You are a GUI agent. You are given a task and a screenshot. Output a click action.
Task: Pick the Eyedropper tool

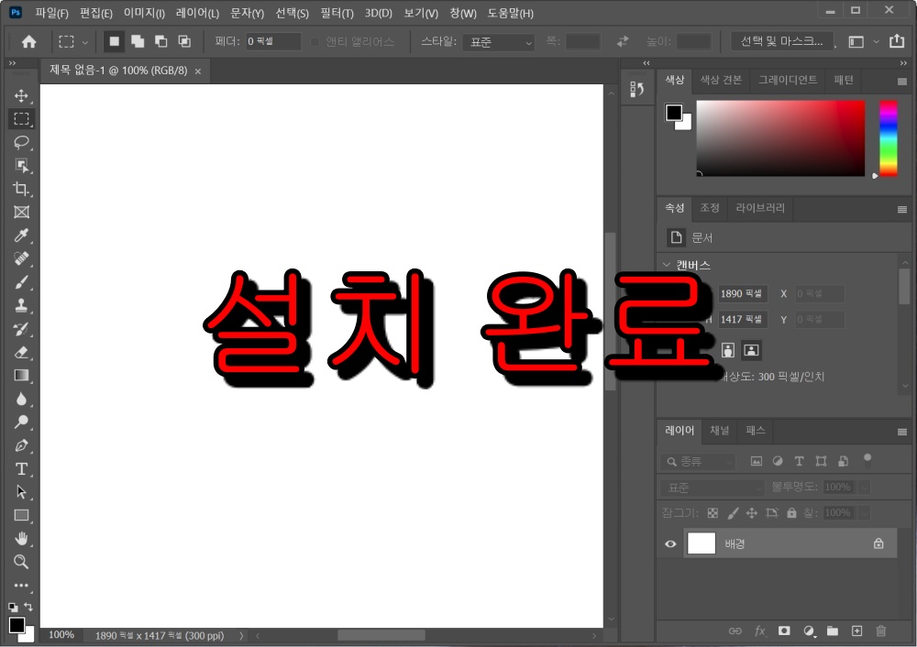coord(23,236)
